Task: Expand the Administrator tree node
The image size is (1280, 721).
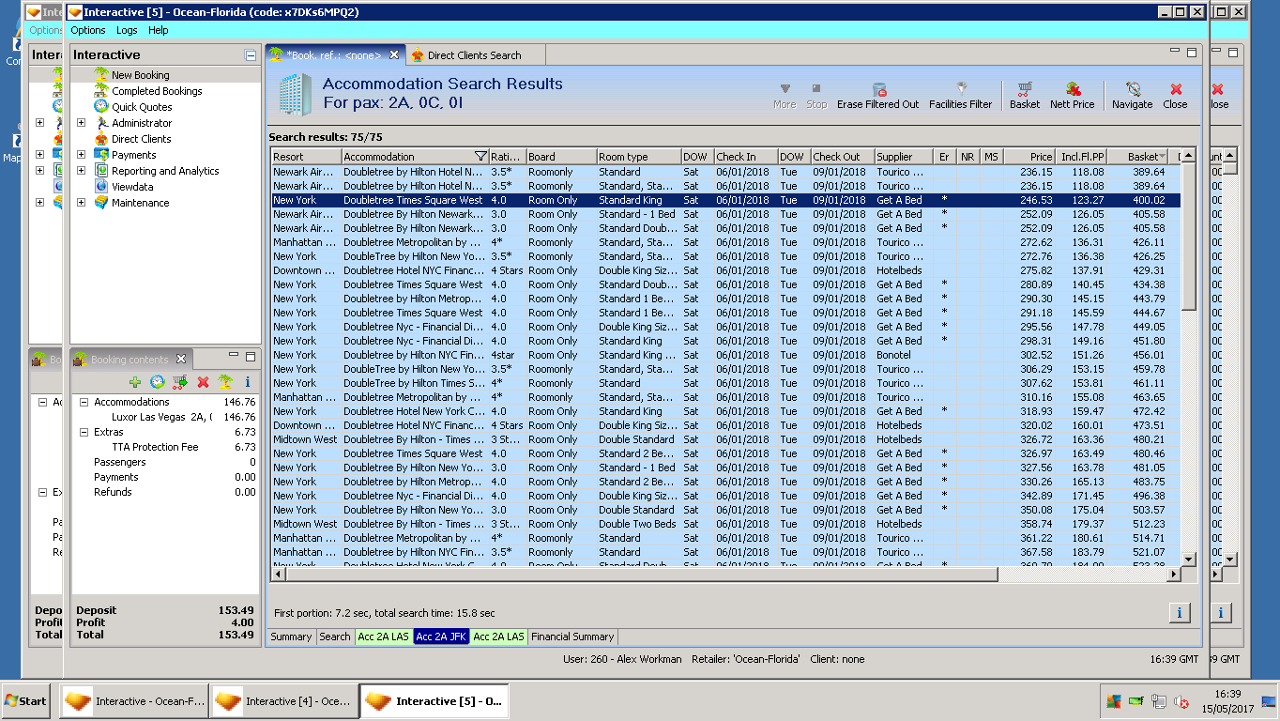Action: [81, 123]
